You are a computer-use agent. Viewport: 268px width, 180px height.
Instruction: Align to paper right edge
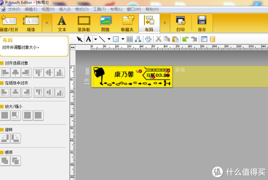(26, 92)
